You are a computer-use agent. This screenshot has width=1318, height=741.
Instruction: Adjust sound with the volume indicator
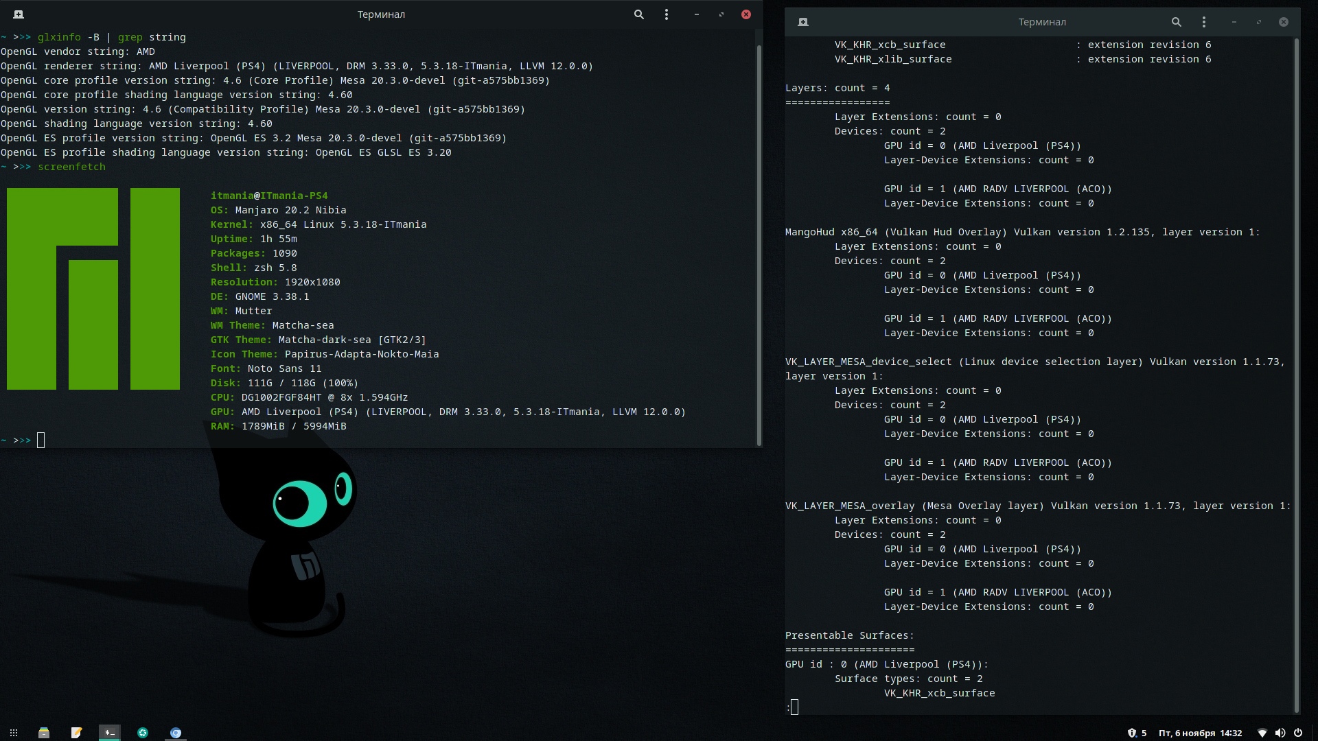click(x=1281, y=733)
